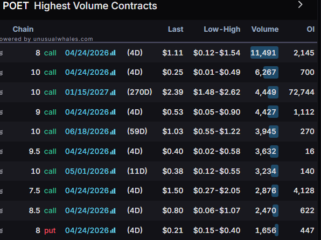The height and width of the screenshot is (240, 321).
Task: Click the red put label
Action: click(50, 231)
